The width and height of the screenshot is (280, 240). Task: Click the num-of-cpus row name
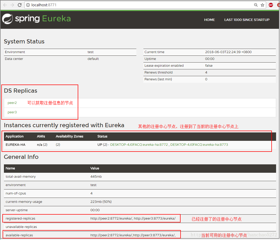point(16,193)
